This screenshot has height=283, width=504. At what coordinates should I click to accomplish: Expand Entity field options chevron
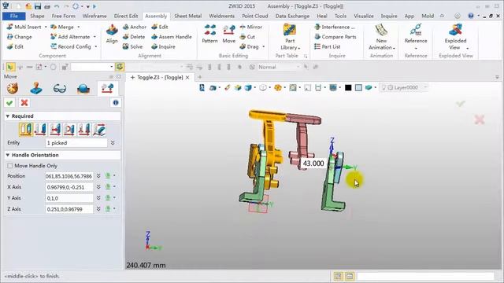click(x=113, y=143)
